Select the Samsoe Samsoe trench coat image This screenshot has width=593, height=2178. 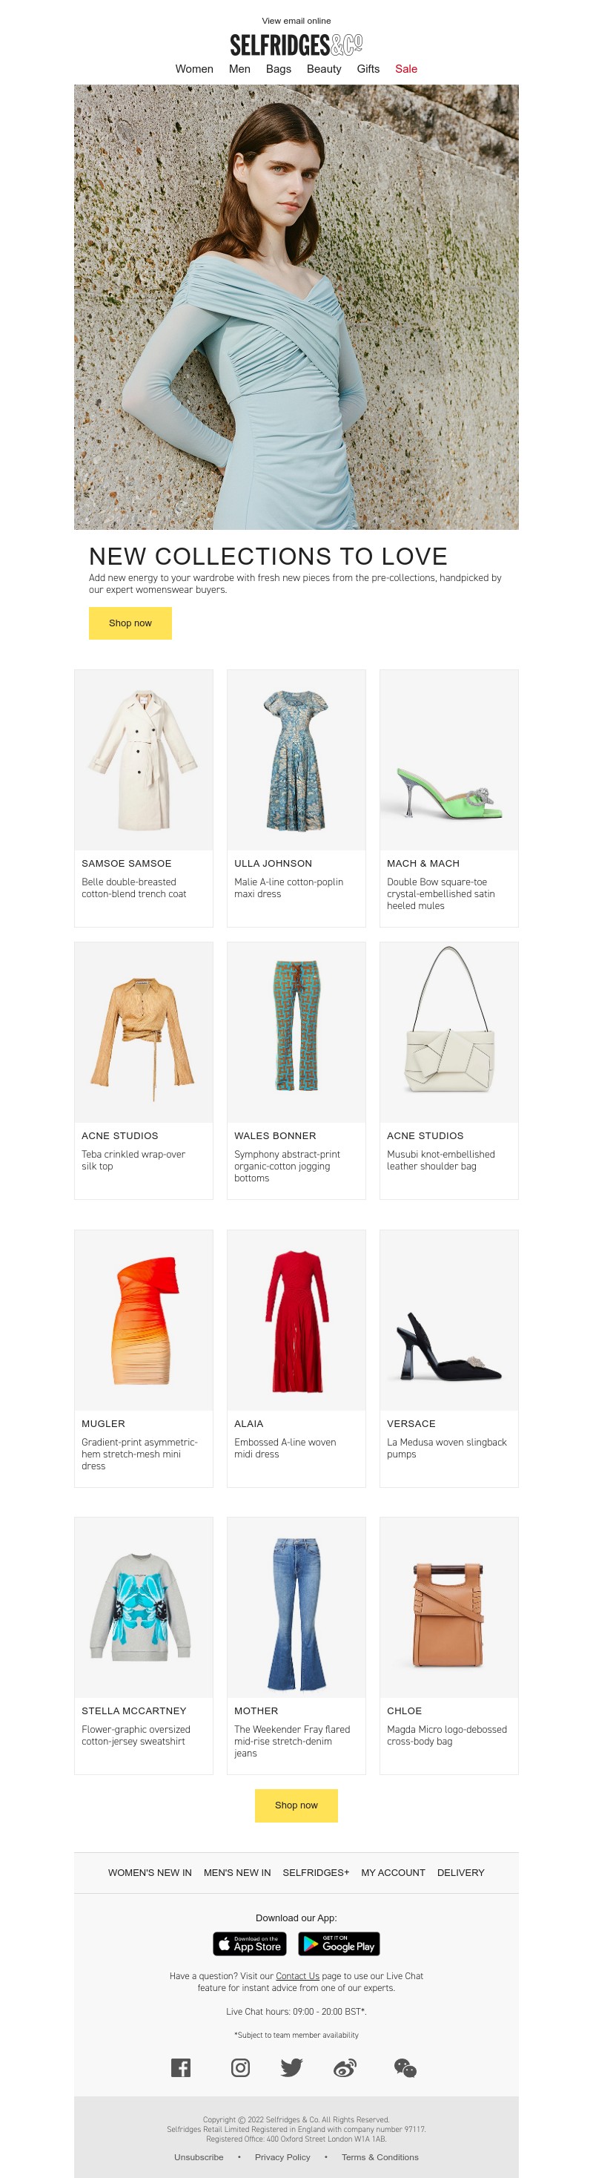tap(144, 760)
